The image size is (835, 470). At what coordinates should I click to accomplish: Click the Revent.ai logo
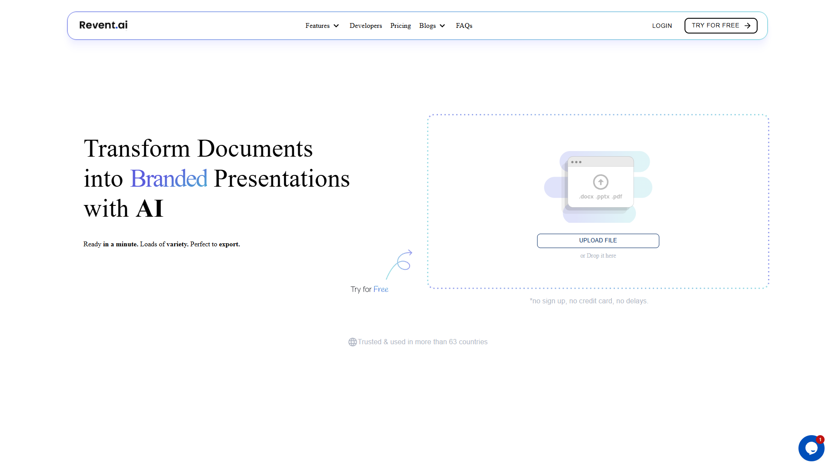(x=104, y=25)
